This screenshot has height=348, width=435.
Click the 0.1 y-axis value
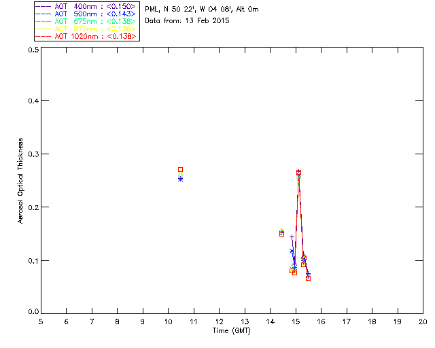33,261
